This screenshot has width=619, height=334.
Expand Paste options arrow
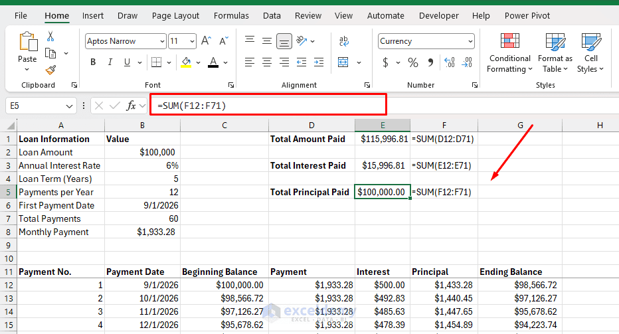27,70
